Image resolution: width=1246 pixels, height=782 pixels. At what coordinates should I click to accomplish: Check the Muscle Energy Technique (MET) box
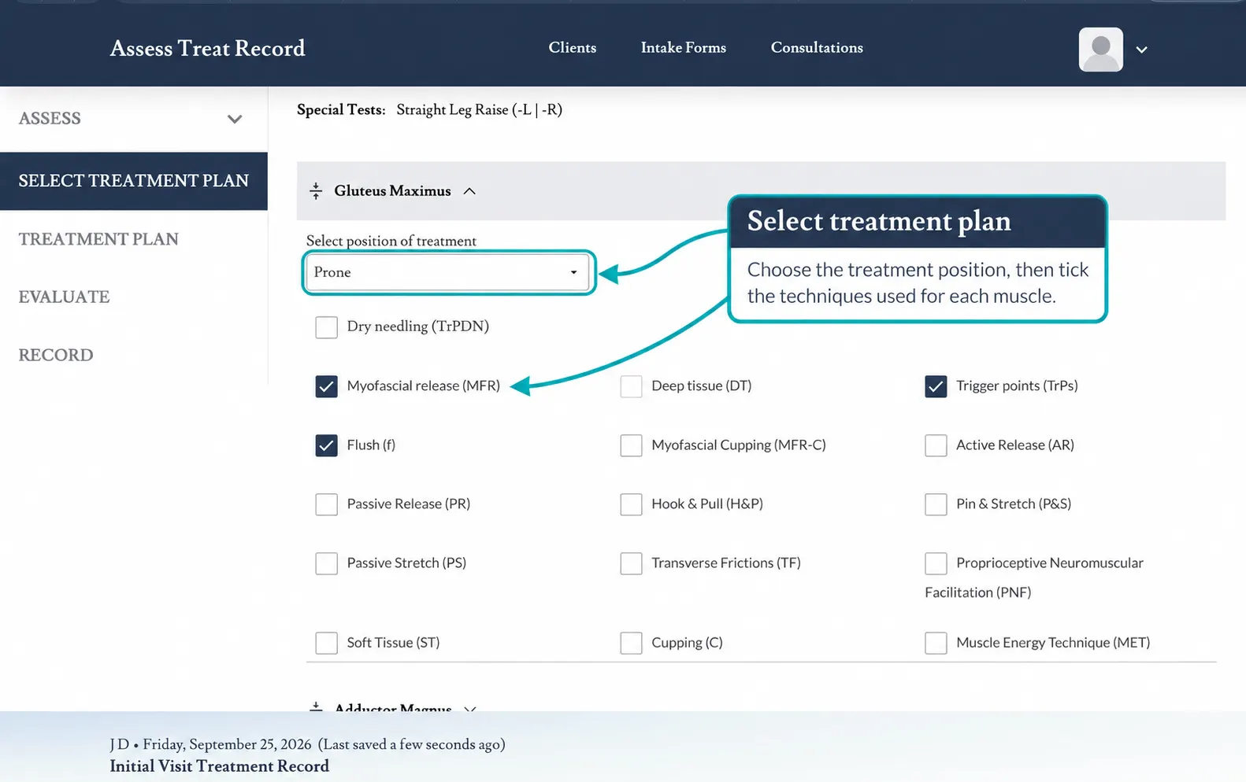[936, 643]
